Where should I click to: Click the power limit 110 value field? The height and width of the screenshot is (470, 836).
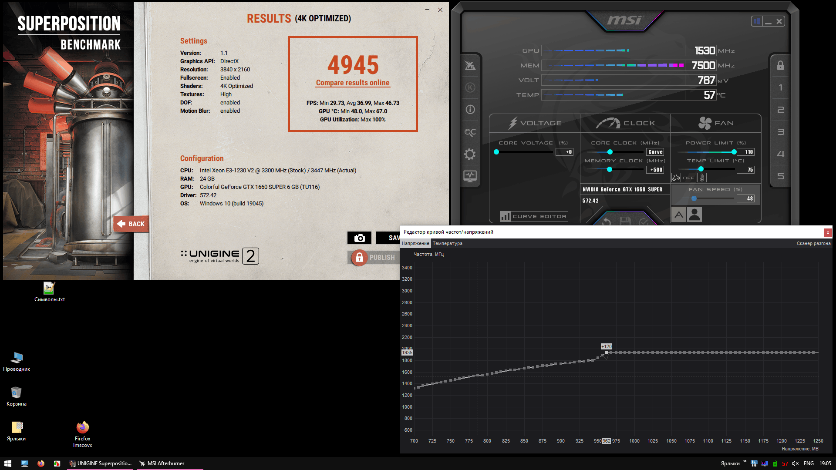[x=745, y=152]
